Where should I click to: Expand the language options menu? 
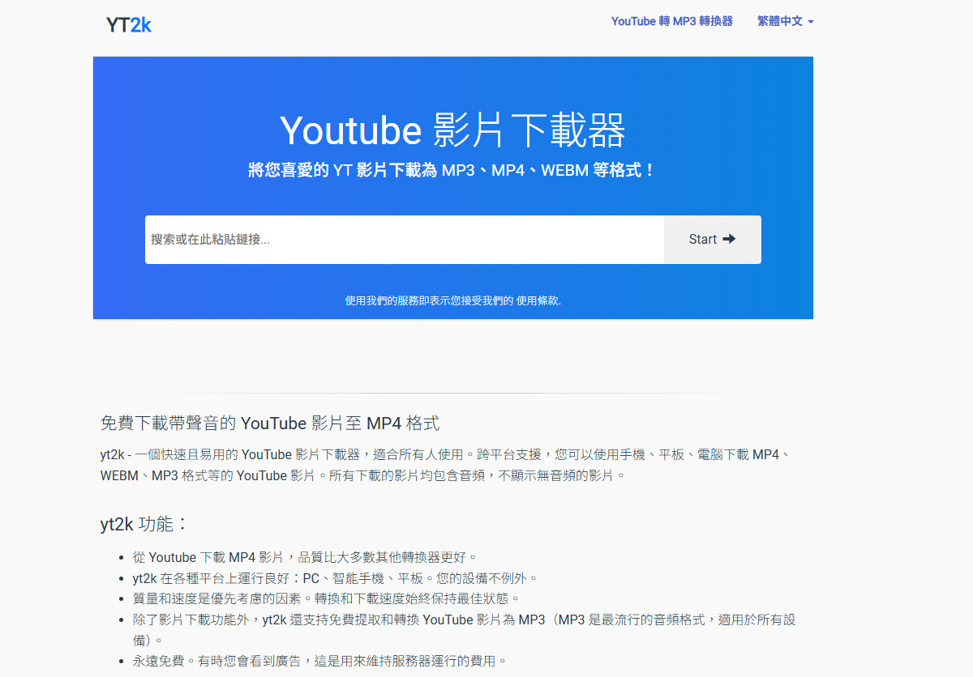tap(781, 21)
